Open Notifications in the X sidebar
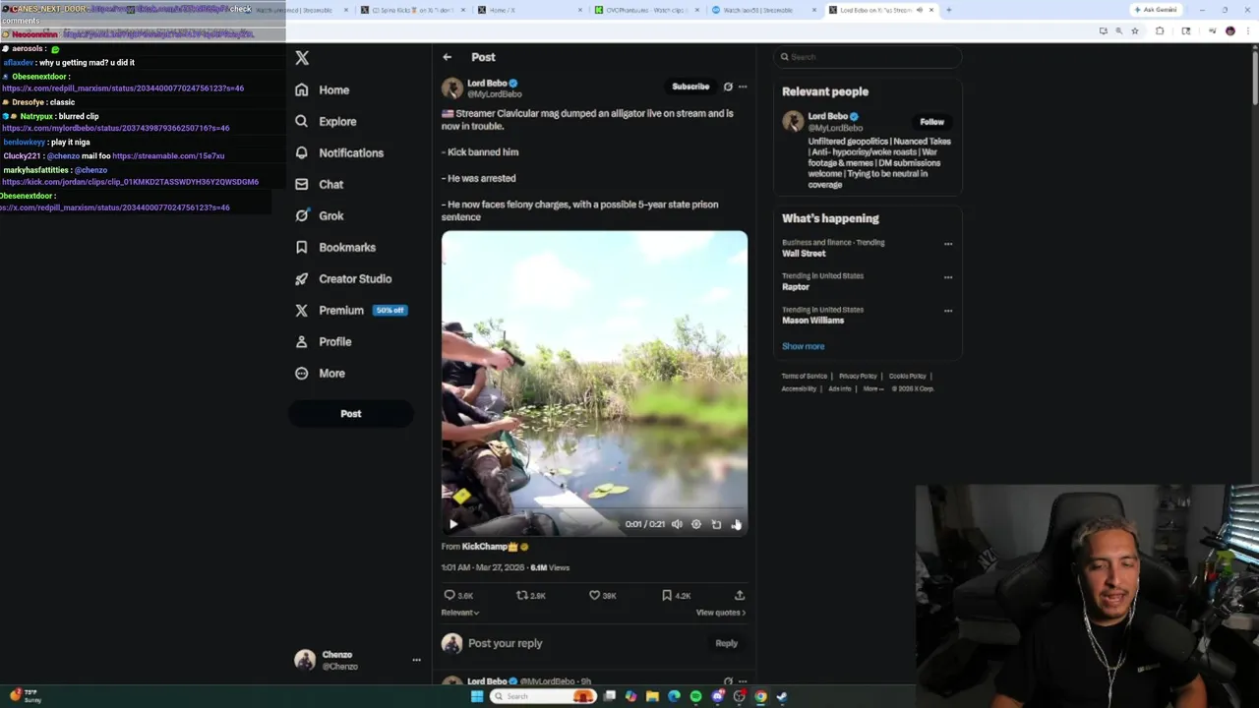Viewport: 1259px width, 708px height. 339,152
